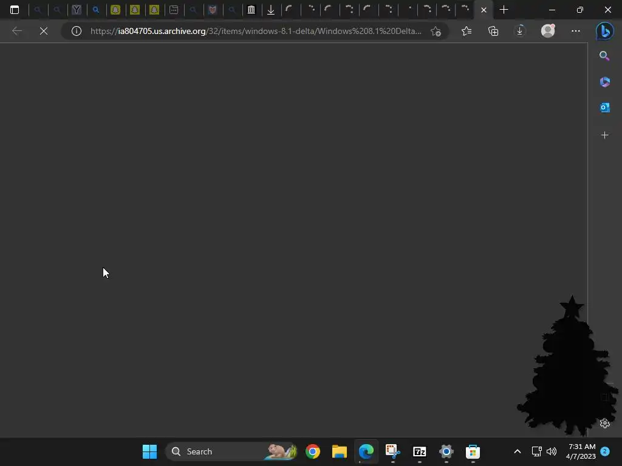
Task: Open the Favorites list
Action: click(x=466, y=31)
